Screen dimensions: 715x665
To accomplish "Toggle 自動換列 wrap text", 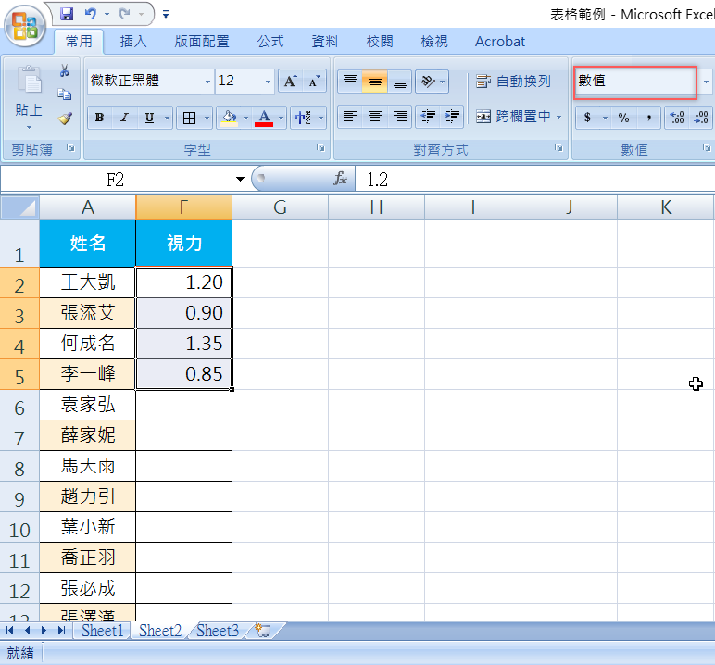I will (x=513, y=82).
